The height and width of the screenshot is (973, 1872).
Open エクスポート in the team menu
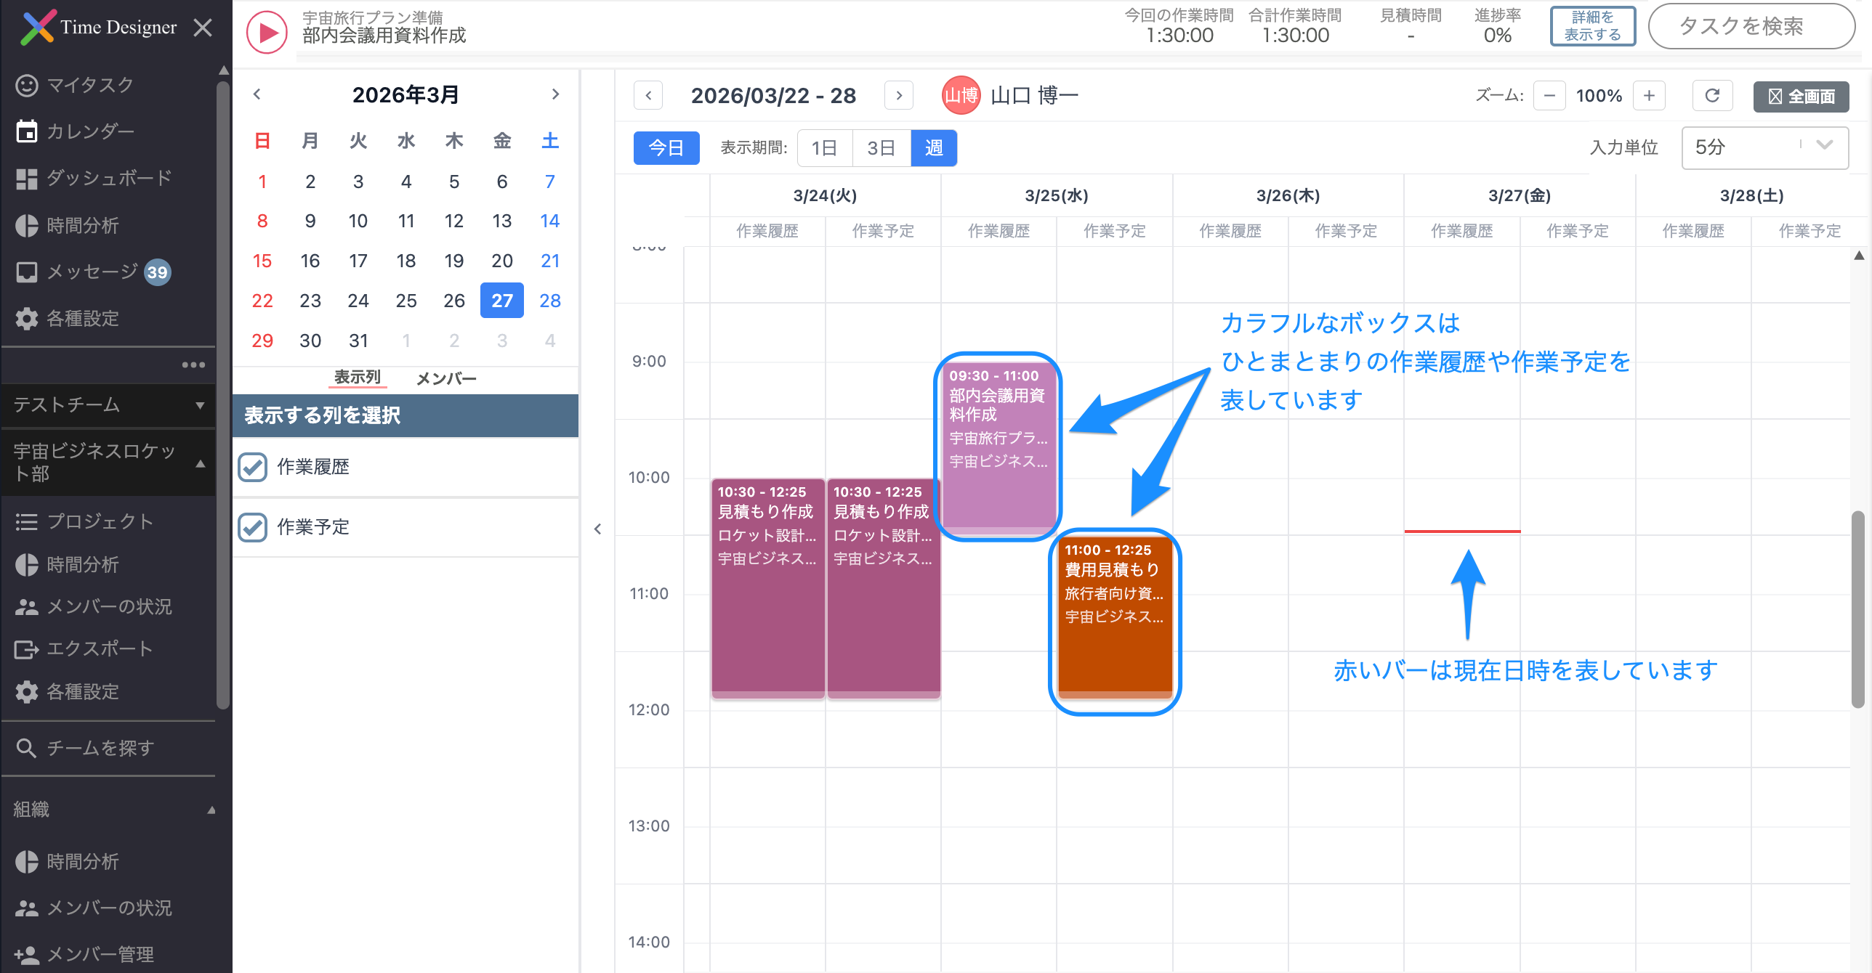pyautogui.click(x=99, y=648)
